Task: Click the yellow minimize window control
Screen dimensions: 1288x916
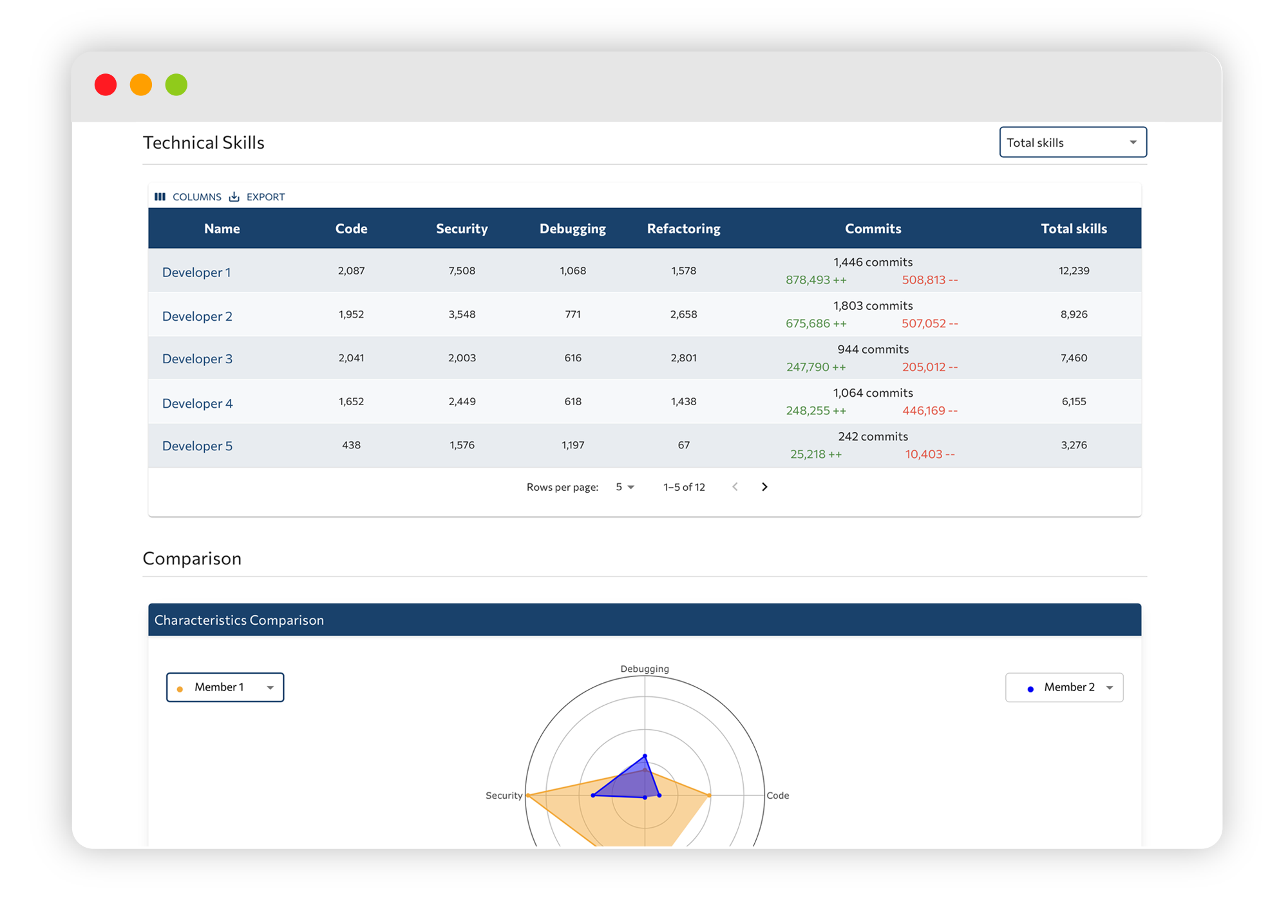Action: (140, 84)
